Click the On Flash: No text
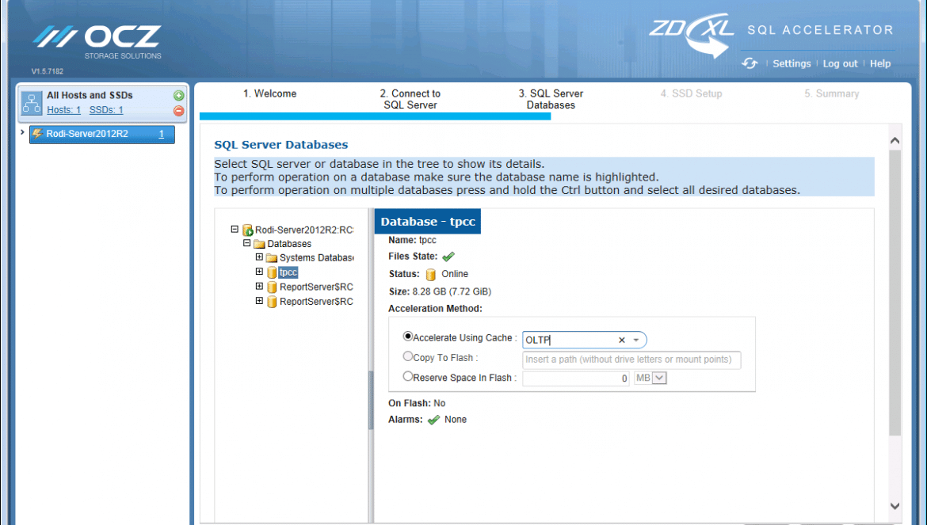 coord(417,403)
